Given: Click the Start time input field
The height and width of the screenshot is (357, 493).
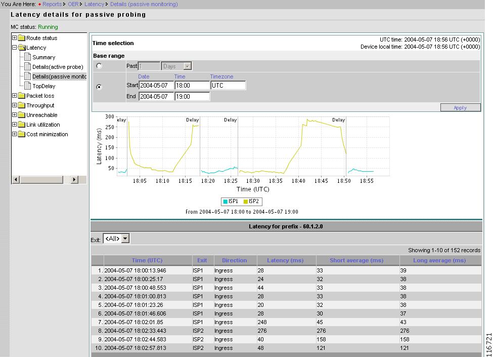Looking at the screenshot, I should pyautogui.click(x=192, y=86).
